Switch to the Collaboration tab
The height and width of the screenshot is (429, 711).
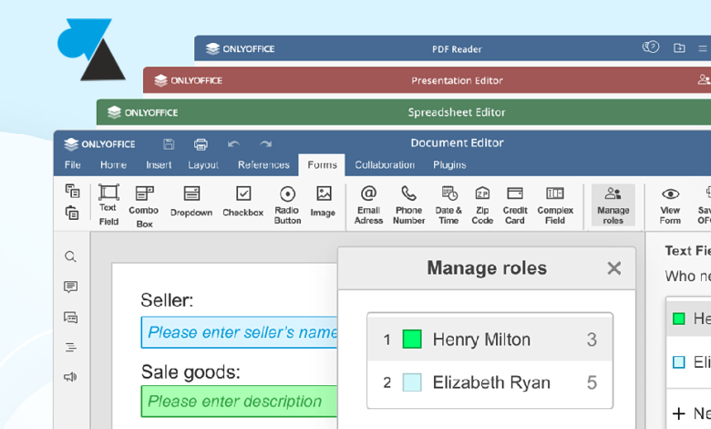[385, 165]
